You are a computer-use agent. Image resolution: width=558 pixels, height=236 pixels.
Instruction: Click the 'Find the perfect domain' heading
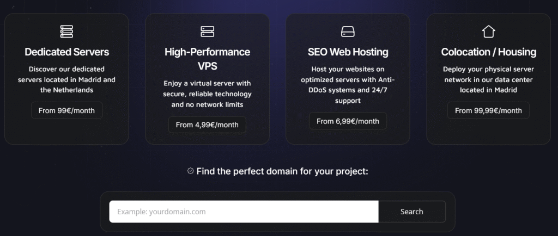coord(282,171)
